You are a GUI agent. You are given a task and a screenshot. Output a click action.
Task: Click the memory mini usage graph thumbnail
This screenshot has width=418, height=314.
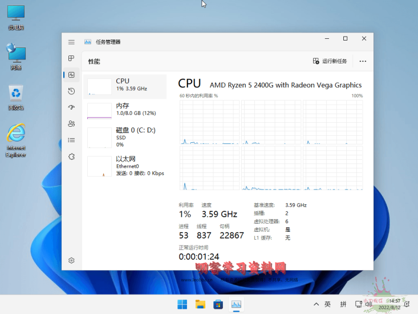click(99, 111)
